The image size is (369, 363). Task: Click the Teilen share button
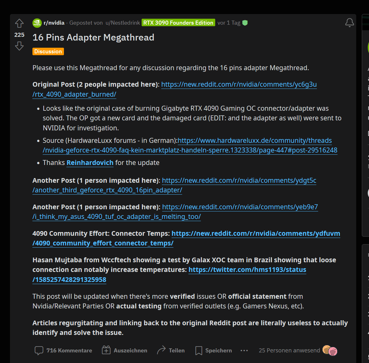pyautogui.click(x=171, y=350)
